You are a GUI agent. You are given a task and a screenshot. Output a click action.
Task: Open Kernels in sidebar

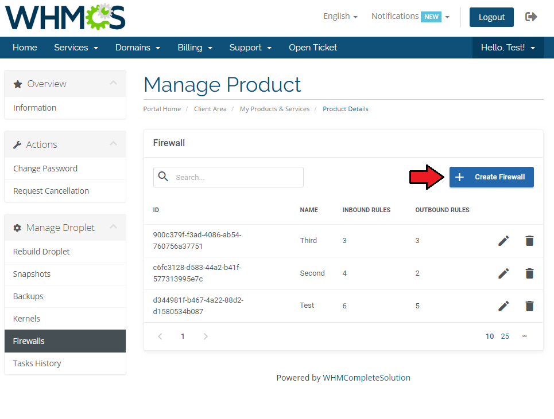65,319
